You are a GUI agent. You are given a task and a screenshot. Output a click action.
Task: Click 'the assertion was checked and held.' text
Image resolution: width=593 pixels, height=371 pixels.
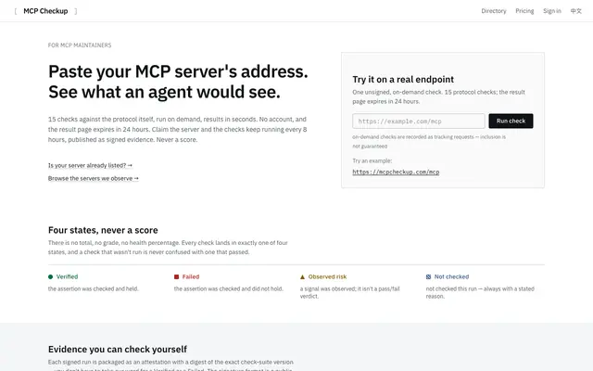coord(94,288)
